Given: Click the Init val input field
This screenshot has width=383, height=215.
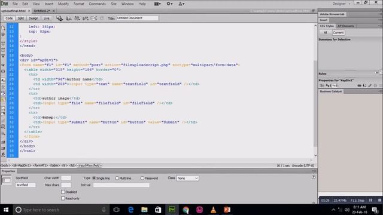Looking at the screenshot, I should coord(121,185).
